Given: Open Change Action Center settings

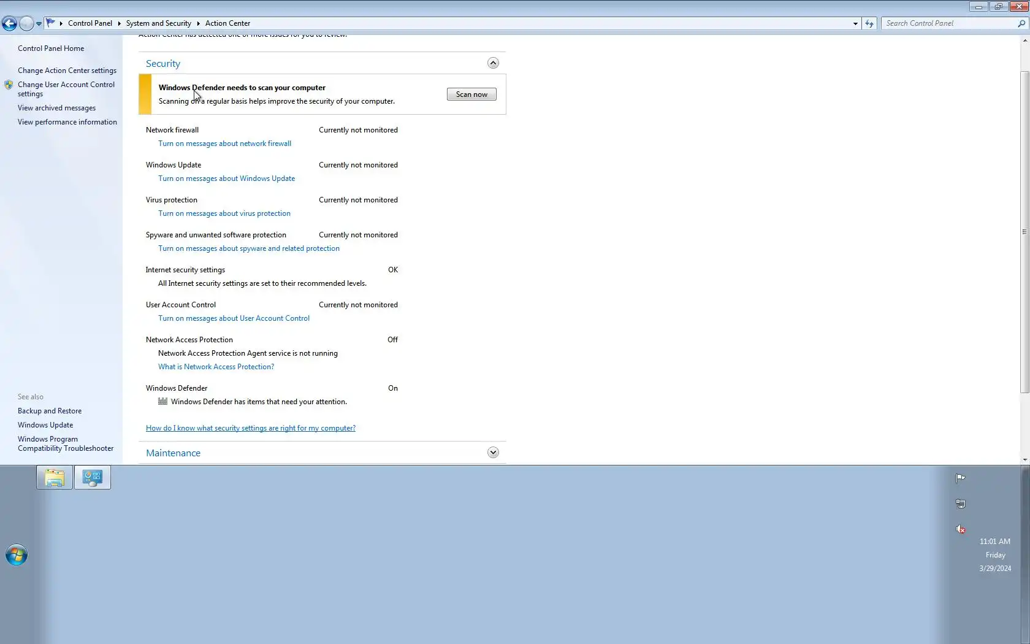Looking at the screenshot, I should click(67, 71).
